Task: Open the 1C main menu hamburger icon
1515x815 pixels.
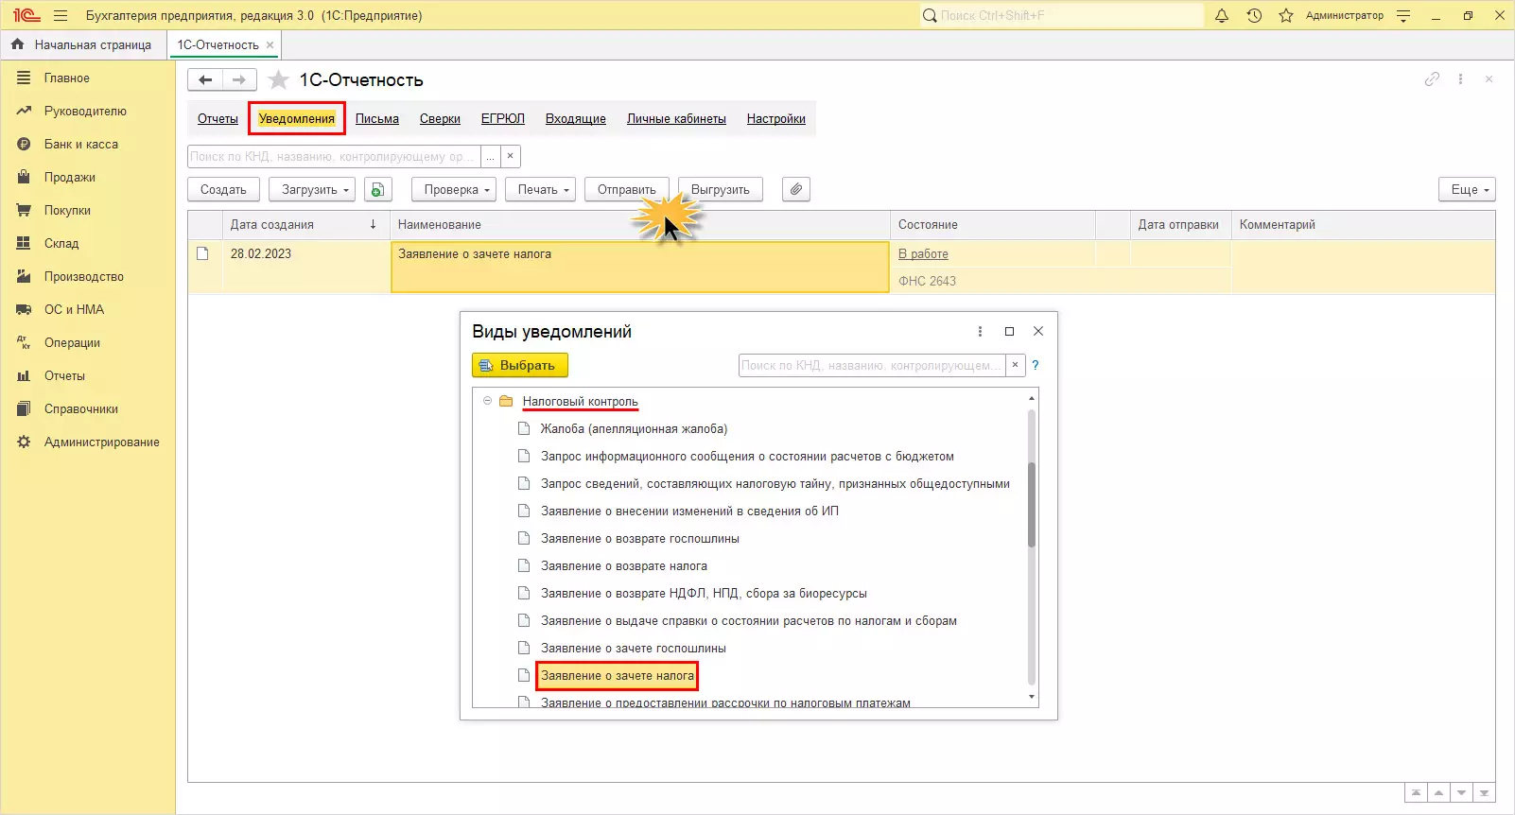Action: 61,15
